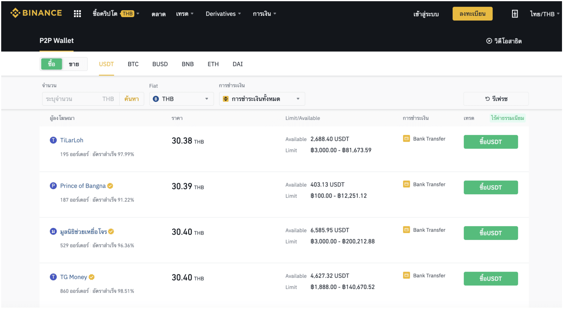The image size is (565, 310).
Task: Buy USDT from มูลนิธิช่วยเหยื่อโจร
Action: click(x=491, y=233)
